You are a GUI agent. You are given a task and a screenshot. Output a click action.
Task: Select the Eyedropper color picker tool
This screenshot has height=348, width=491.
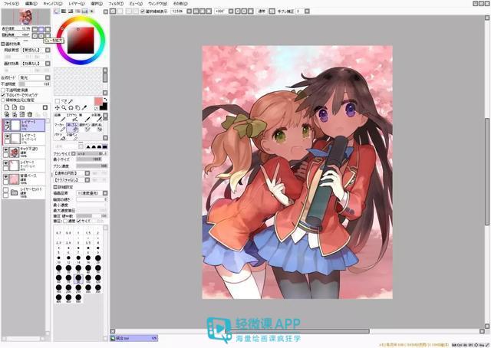coord(84,107)
